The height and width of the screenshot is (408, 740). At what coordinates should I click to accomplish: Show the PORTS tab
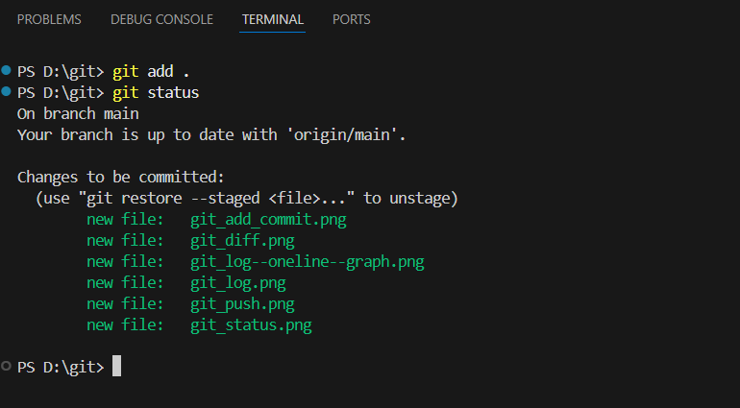click(352, 19)
